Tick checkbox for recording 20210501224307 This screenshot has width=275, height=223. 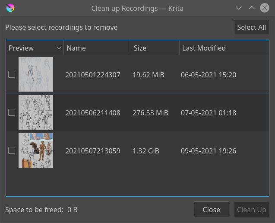click(x=12, y=74)
